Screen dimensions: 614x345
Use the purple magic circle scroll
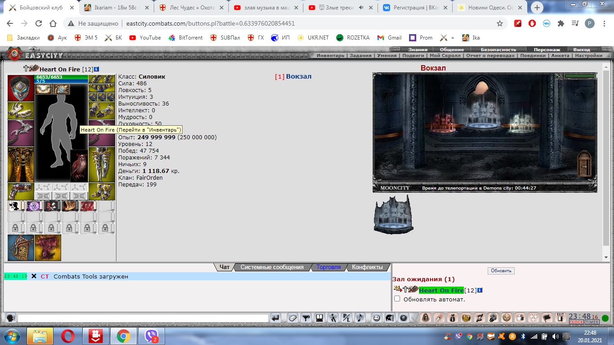(x=34, y=206)
